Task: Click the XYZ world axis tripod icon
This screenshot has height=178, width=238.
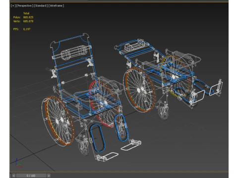Action: pyautogui.click(x=19, y=163)
